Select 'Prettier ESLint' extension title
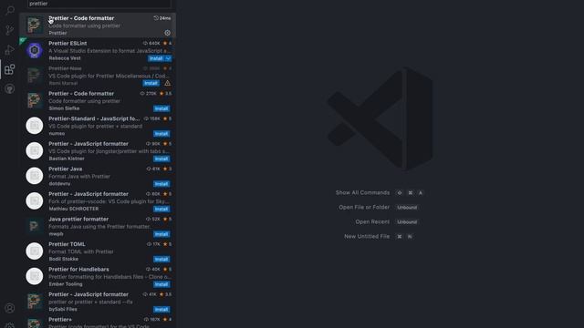Screen dimensions: 584x328 click(68, 44)
